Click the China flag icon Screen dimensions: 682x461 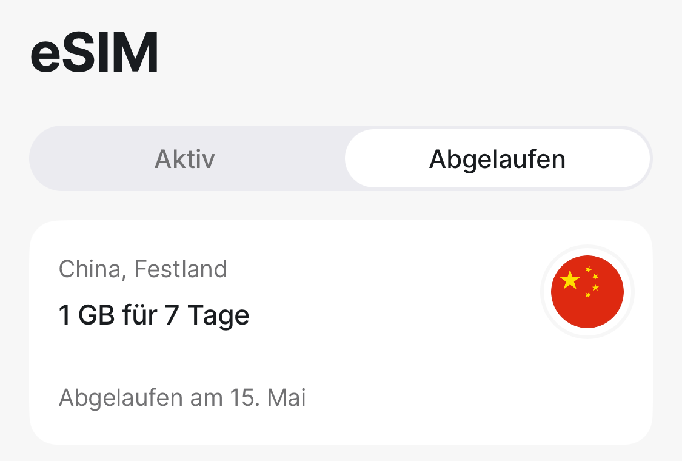point(587,292)
